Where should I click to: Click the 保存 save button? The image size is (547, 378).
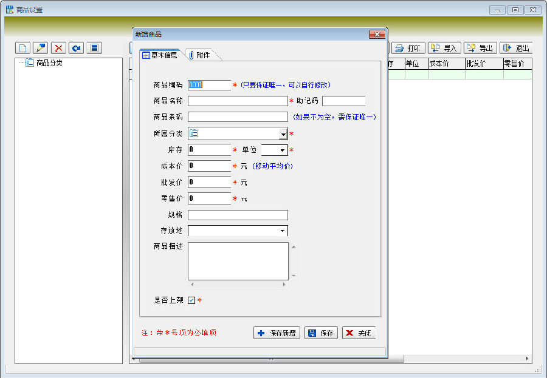321,332
